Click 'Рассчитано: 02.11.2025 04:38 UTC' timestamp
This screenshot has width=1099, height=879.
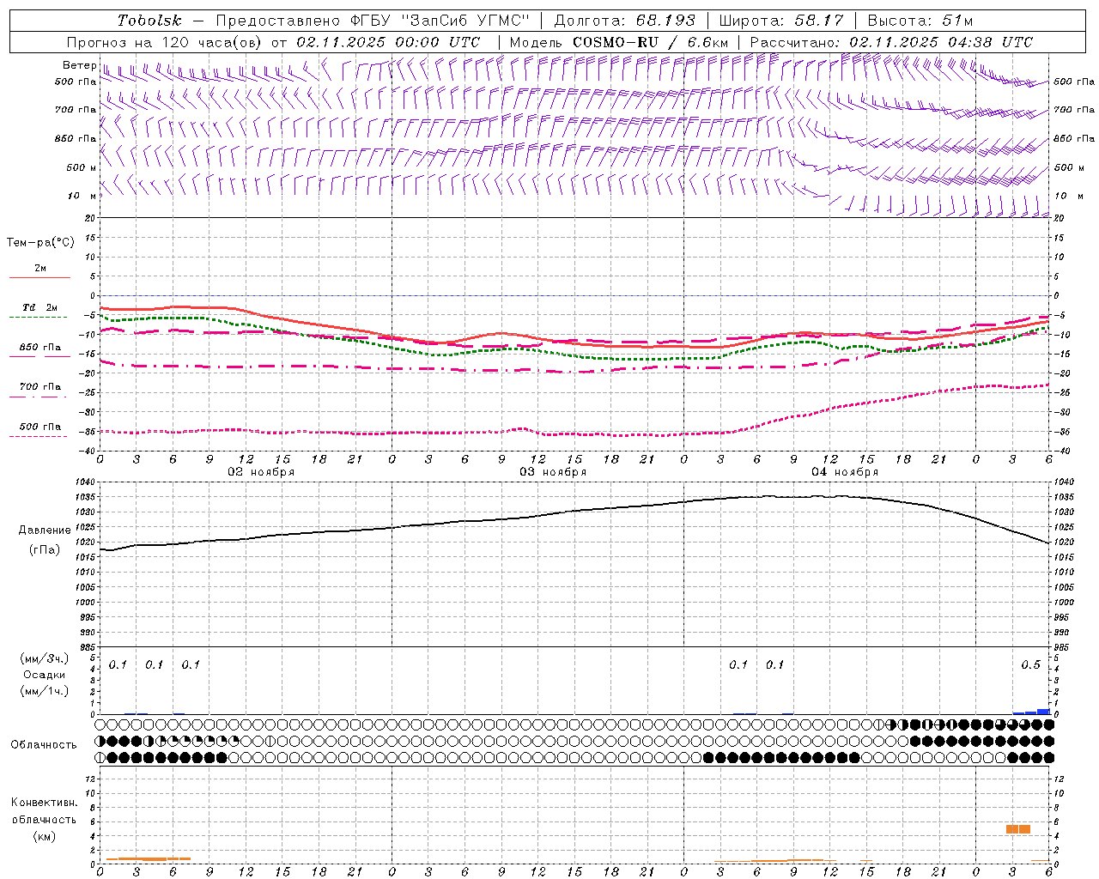[x=891, y=42]
